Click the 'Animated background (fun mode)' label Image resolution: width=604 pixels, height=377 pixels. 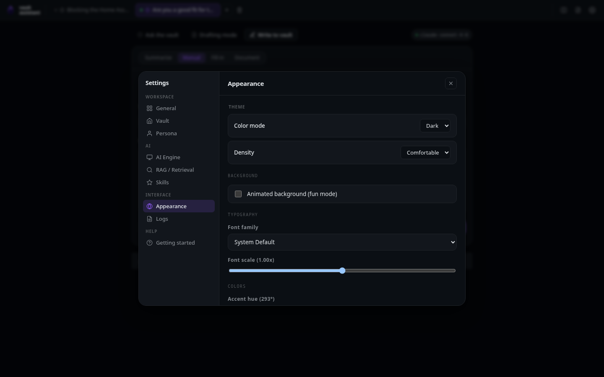click(292, 194)
